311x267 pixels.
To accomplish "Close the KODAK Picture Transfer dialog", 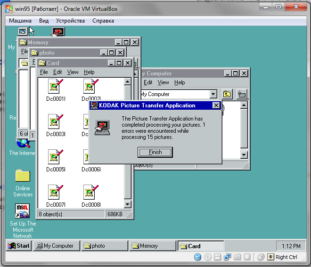I will [216, 105].
